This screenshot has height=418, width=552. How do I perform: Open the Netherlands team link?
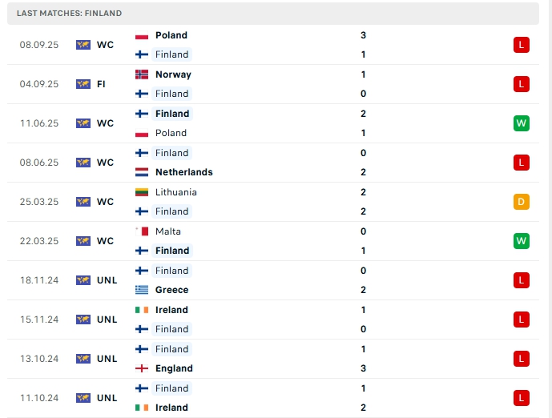[x=183, y=172]
